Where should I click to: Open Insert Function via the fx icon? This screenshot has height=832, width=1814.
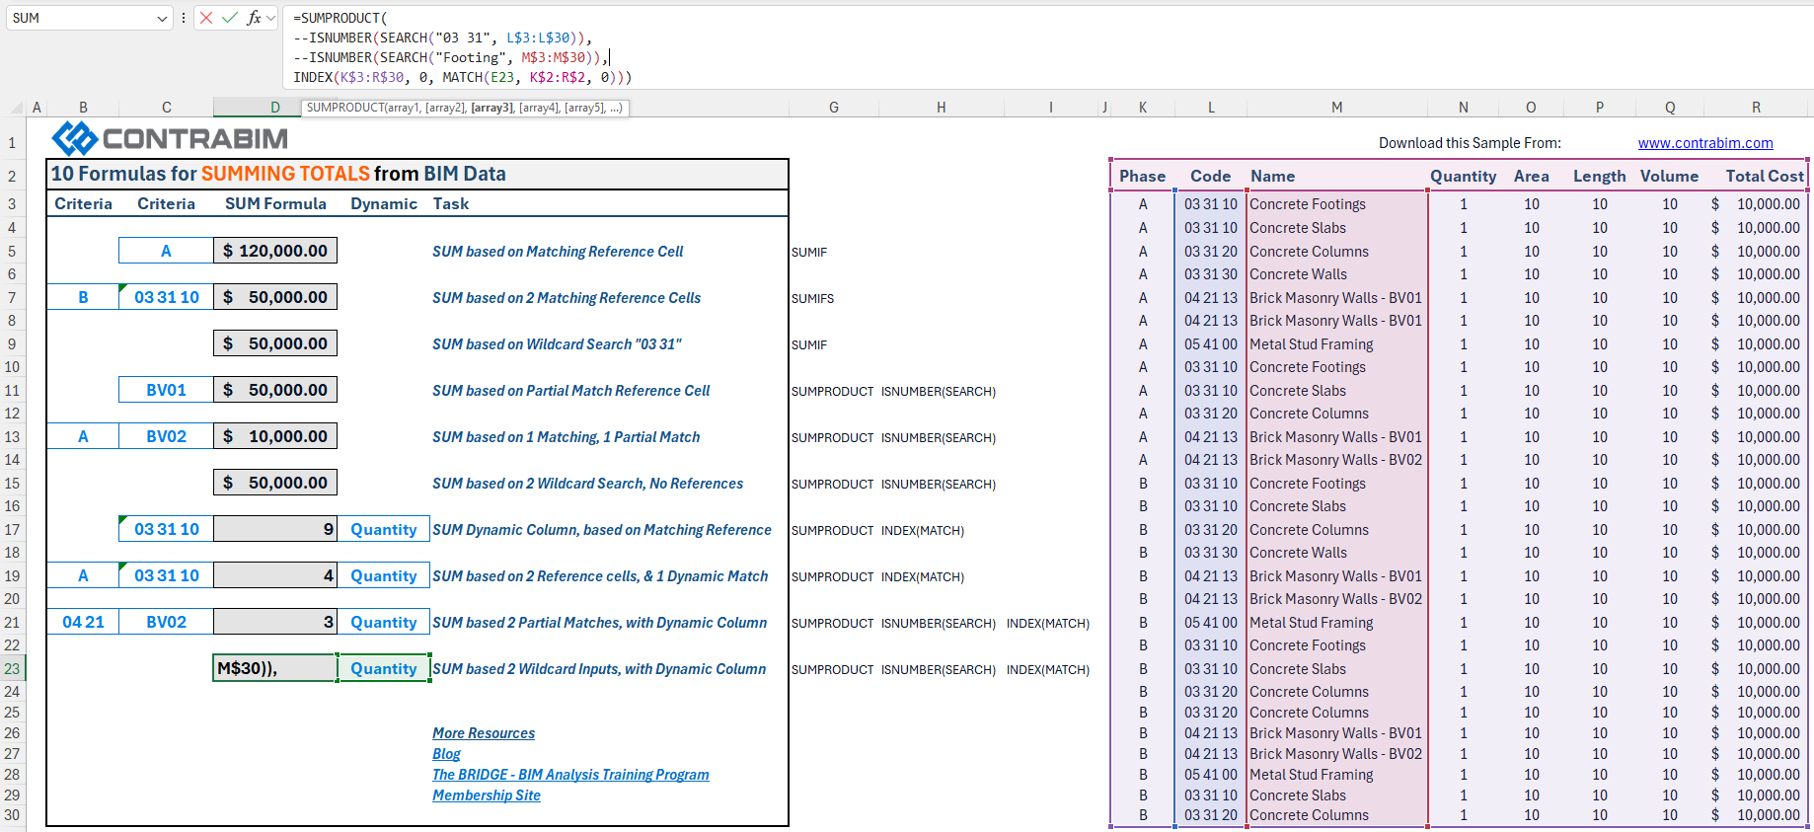[x=254, y=18]
